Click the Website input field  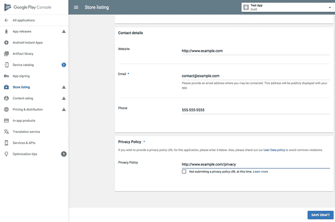256,51
